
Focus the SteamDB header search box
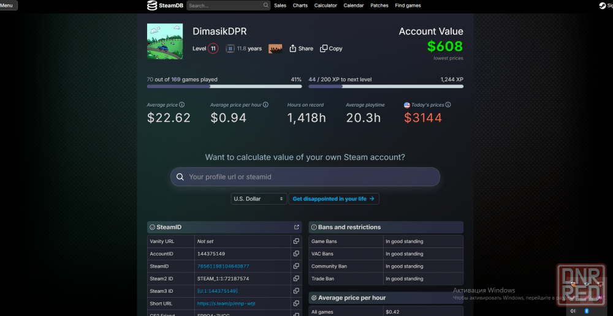(228, 6)
